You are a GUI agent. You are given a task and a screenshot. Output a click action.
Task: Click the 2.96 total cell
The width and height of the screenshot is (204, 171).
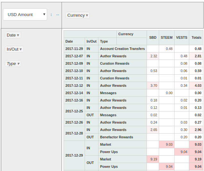point(196,130)
